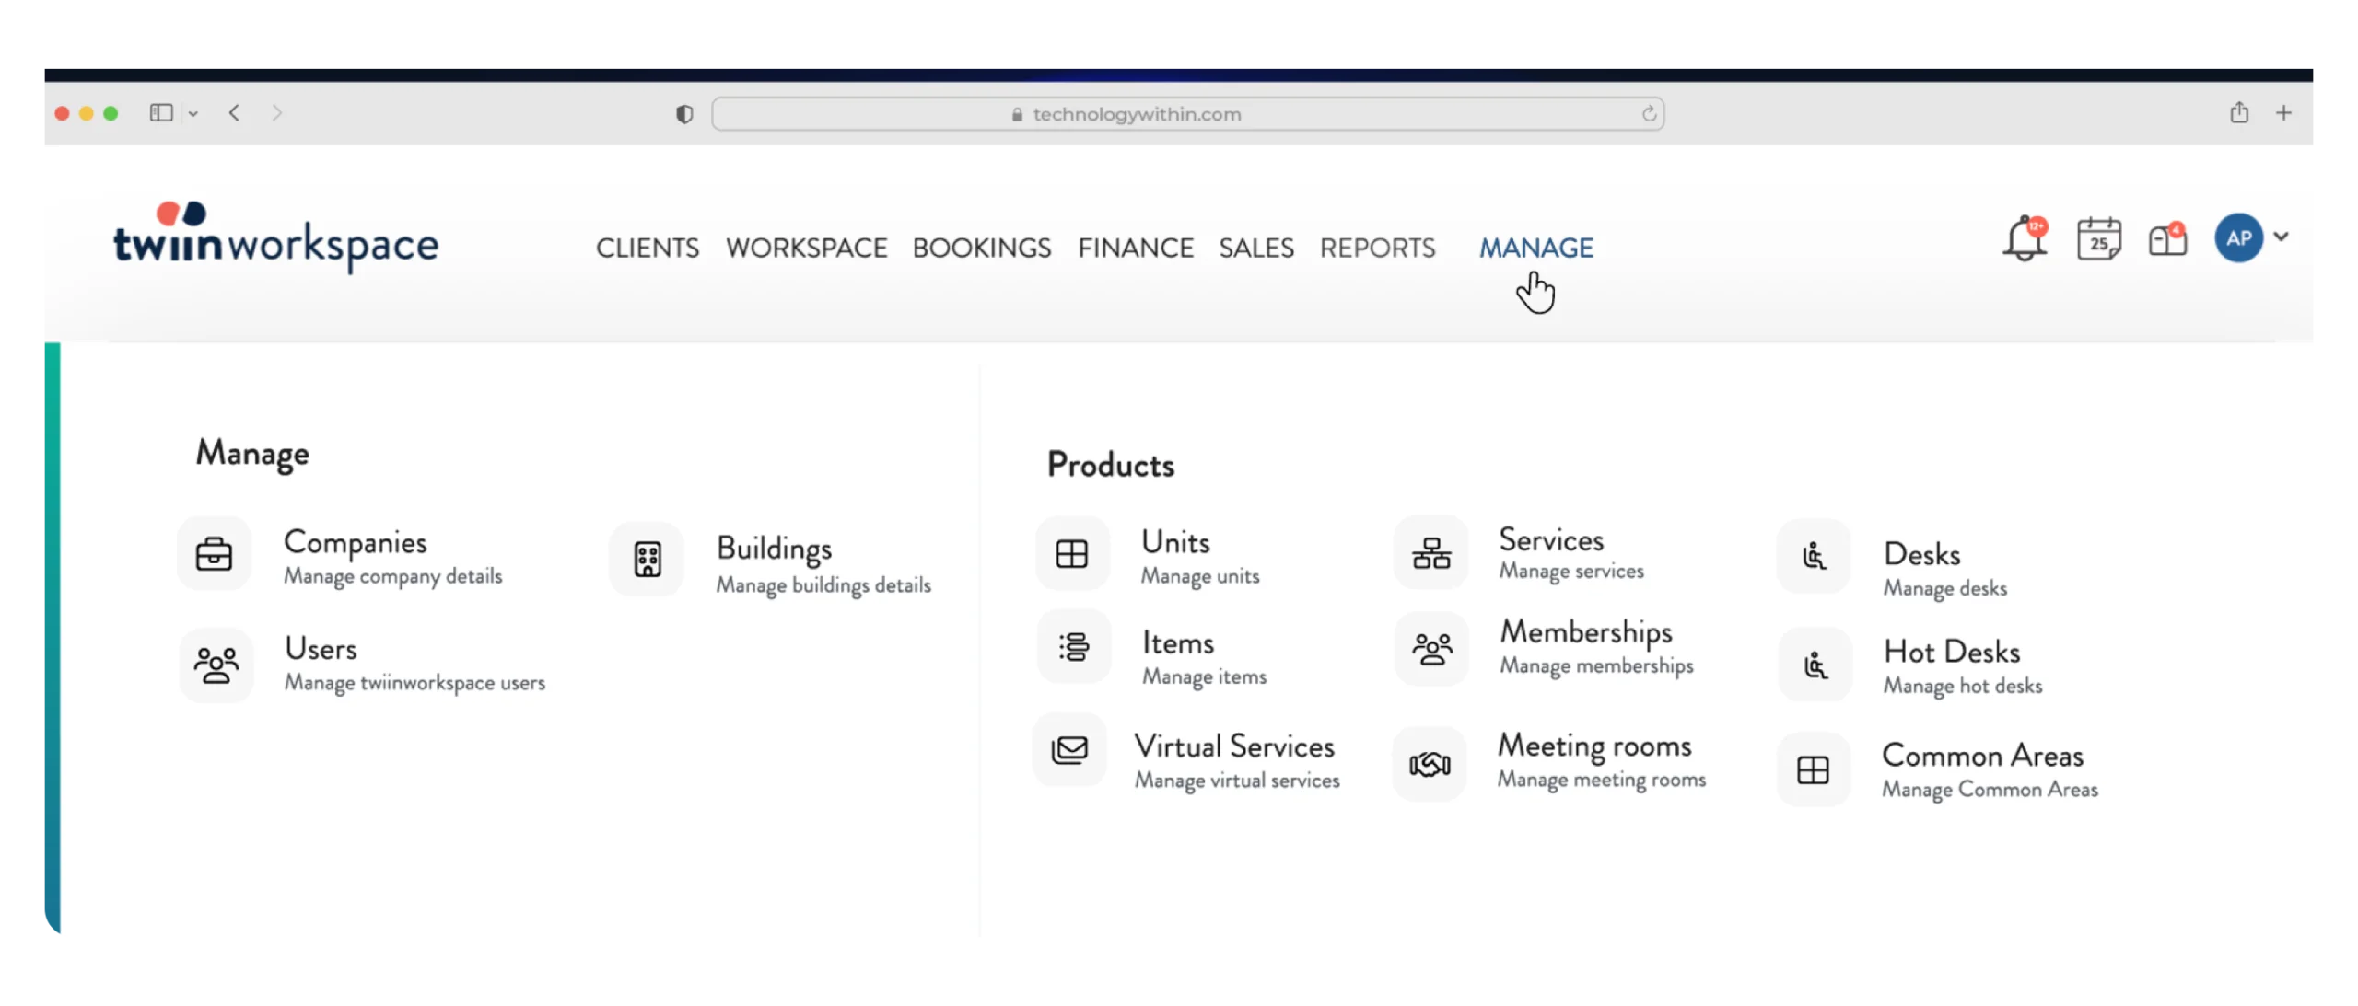Screen dimensions: 2358x1006
Task: Click the notifications bell icon
Action: tap(2024, 240)
